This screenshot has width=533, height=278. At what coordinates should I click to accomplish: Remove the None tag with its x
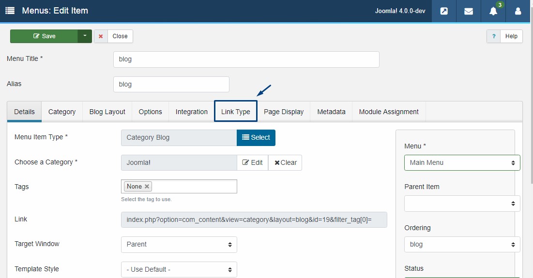click(x=147, y=186)
